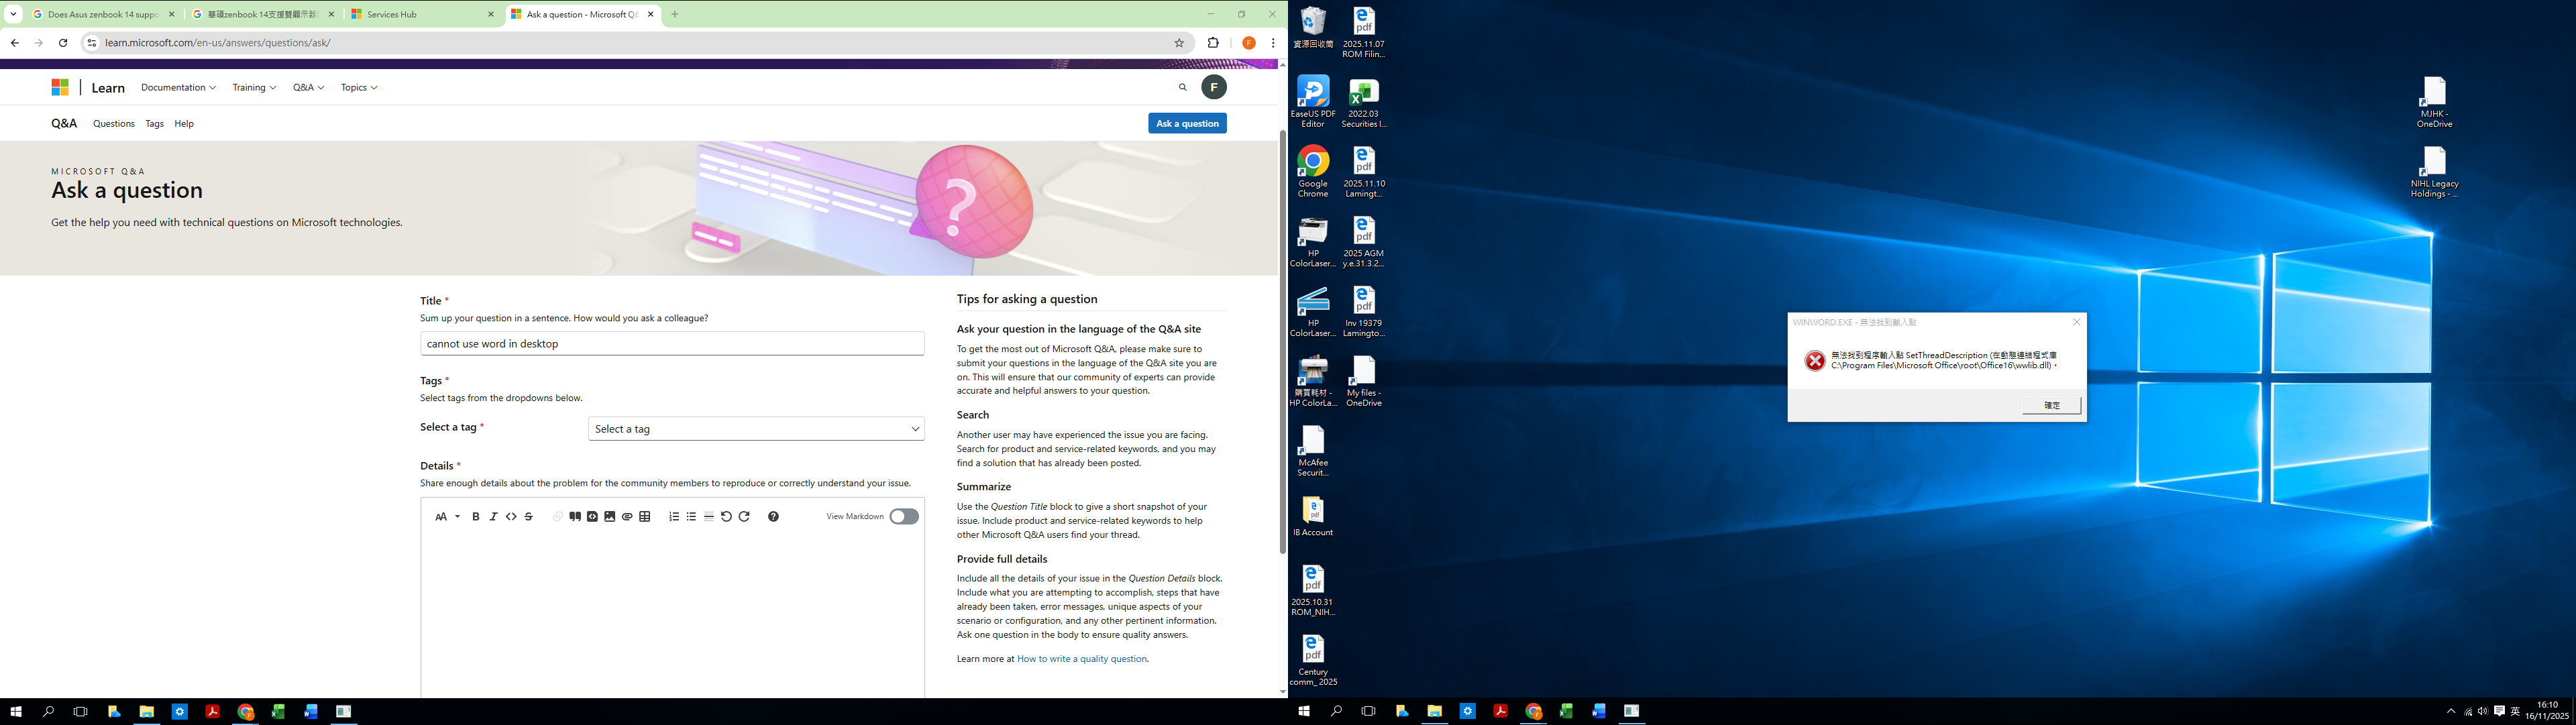Click the error dialog's red X icon
Viewport: 2576px width, 725px height.
(x=1814, y=361)
